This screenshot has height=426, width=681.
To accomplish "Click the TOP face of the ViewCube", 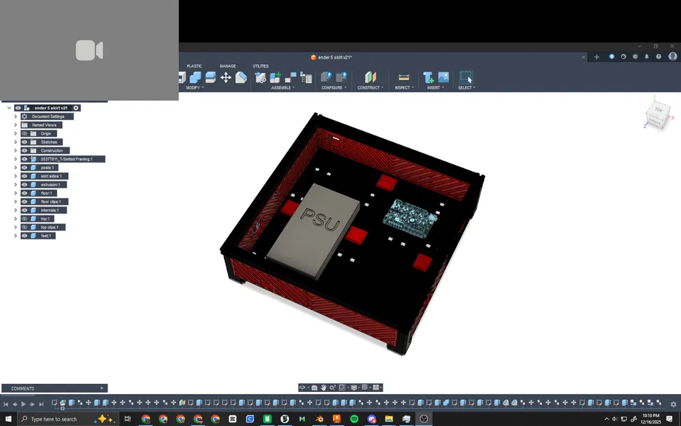I will 657,109.
